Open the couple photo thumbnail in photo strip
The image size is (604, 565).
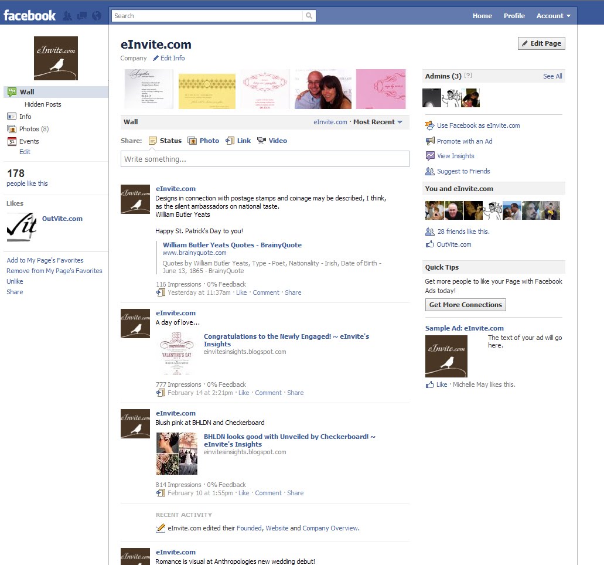click(323, 89)
